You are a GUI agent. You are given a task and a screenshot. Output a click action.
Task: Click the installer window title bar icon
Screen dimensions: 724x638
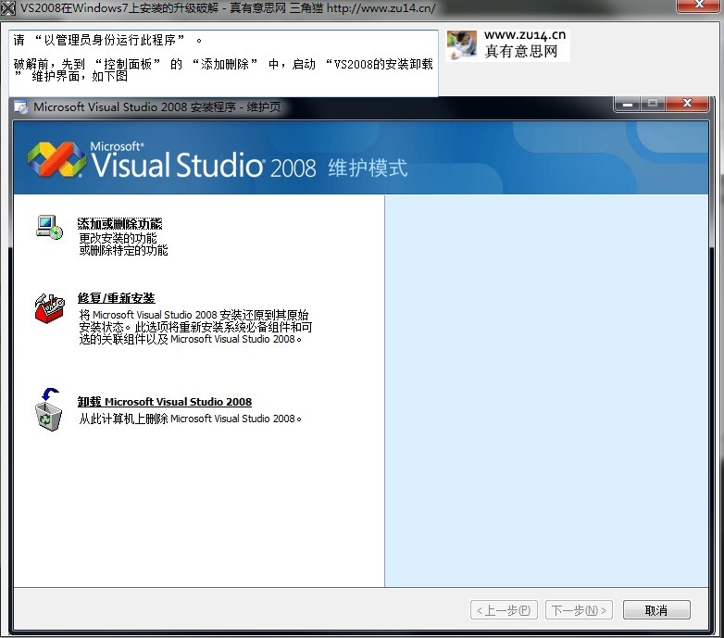pyautogui.click(x=21, y=107)
